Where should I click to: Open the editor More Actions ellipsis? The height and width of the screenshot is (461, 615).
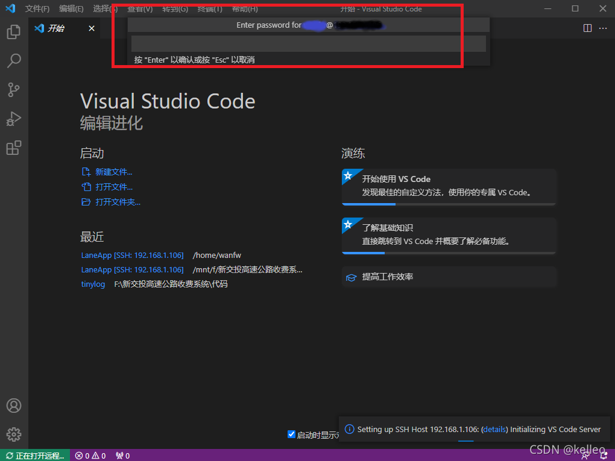[x=603, y=28]
